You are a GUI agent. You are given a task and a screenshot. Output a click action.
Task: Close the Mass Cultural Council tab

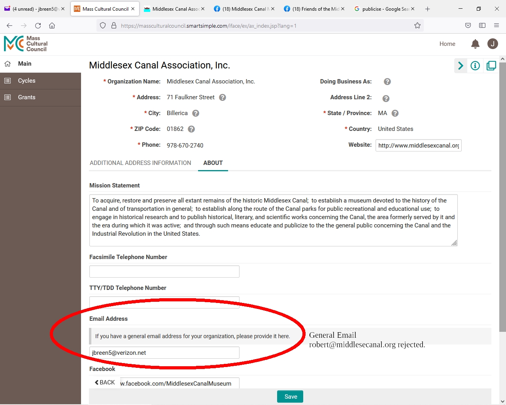pos(133,9)
